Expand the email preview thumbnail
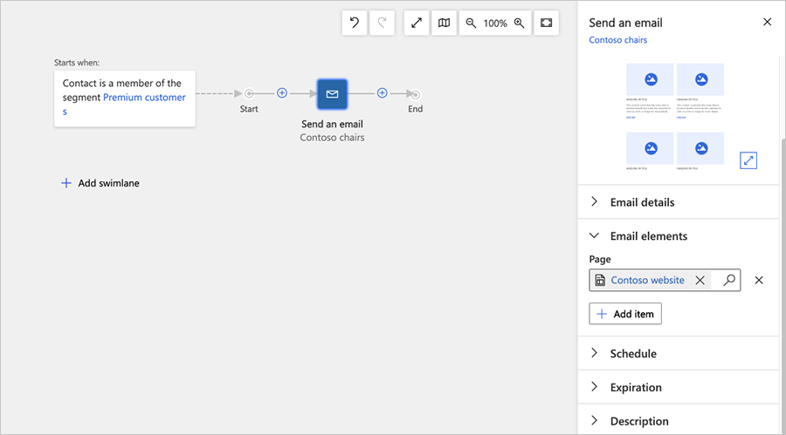The height and width of the screenshot is (435, 786). pos(748,160)
